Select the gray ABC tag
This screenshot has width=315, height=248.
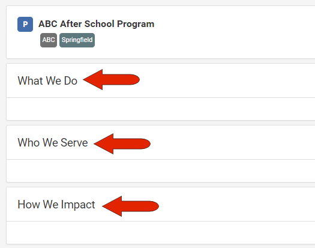(49, 40)
